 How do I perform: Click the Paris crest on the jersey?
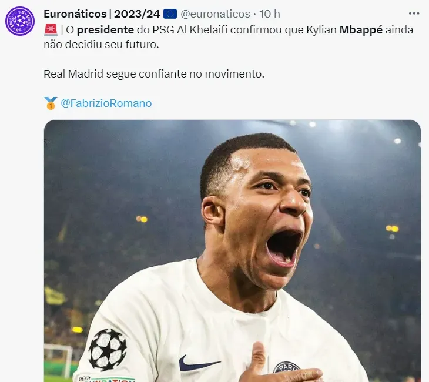pos(286,368)
